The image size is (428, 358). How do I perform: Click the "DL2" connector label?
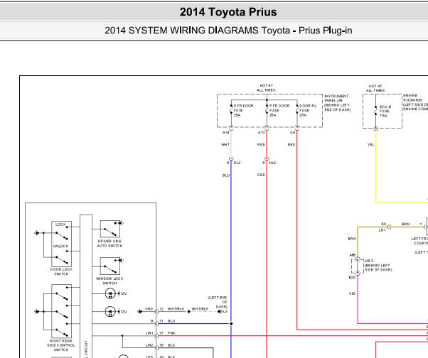click(237, 163)
